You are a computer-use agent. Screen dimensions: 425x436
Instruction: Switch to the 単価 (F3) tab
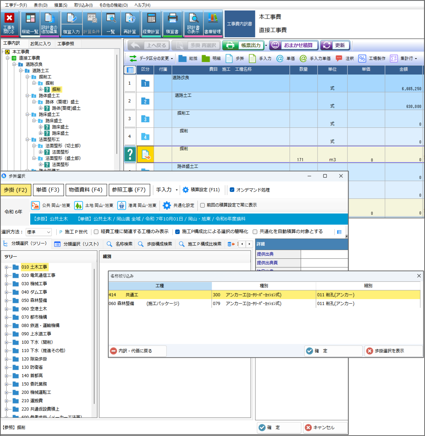(x=48, y=190)
